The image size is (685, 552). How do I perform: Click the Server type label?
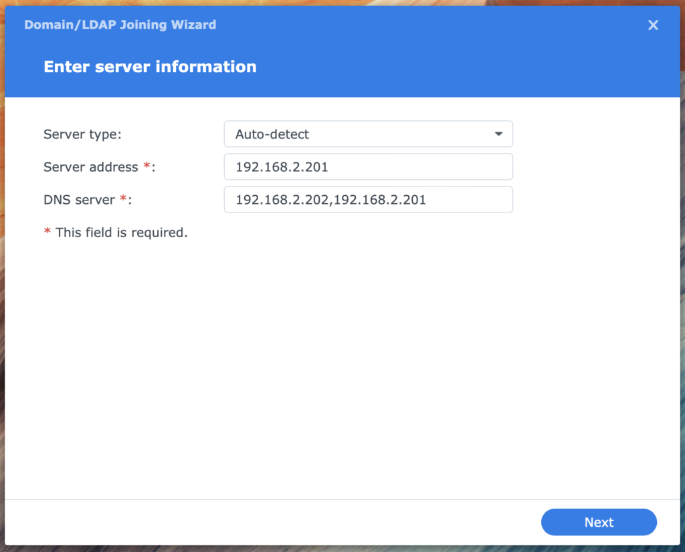pos(82,134)
